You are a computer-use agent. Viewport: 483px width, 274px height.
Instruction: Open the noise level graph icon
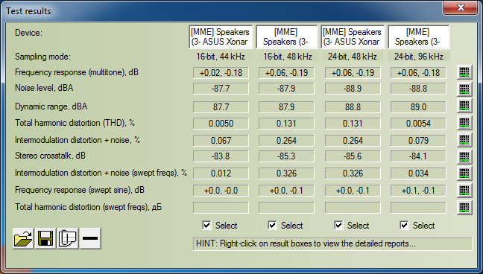[x=464, y=89]
